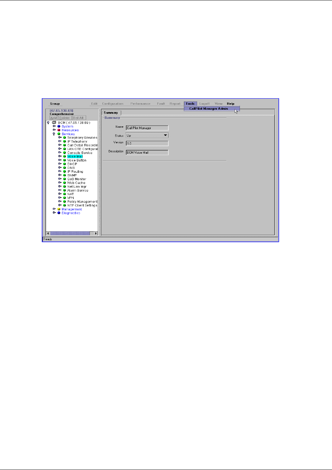
Task: Click the green status ball beside NAT
Action: 64,194
